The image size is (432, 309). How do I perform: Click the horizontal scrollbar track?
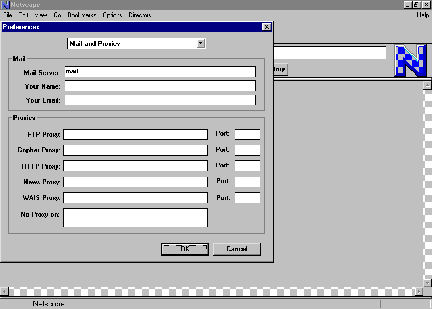point(212,291)
